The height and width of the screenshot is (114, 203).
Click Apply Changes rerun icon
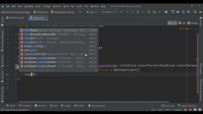pos(127,12)
